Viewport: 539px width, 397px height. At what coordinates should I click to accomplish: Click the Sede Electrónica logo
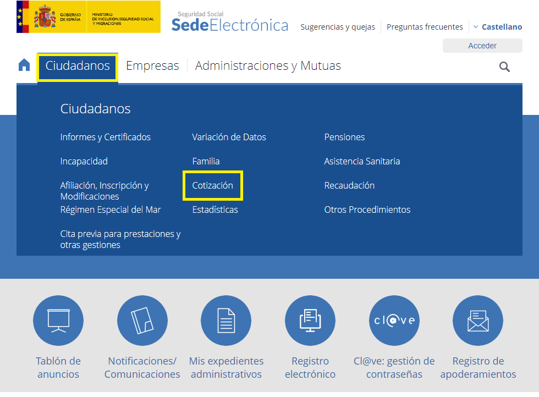230,22
